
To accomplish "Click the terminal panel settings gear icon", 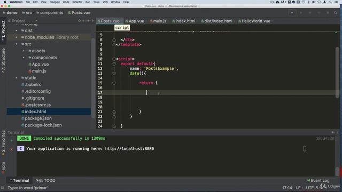I will click(332, 132).
